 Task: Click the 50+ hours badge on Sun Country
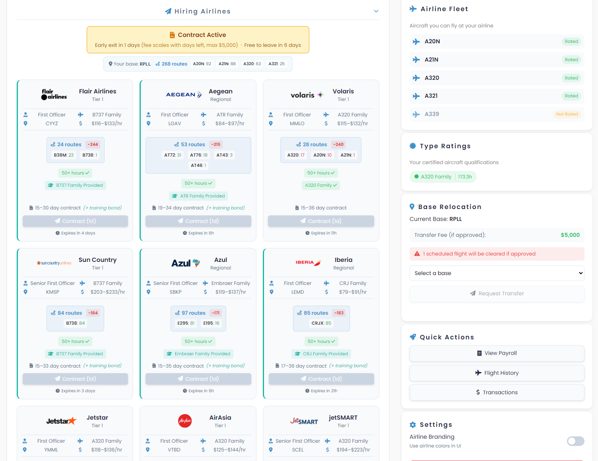75,341
